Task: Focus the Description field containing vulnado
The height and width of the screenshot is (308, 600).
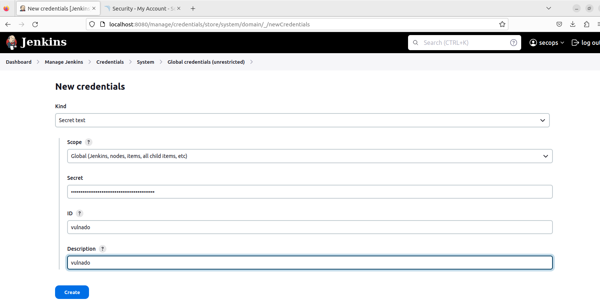Action: [x=310, y=263]
